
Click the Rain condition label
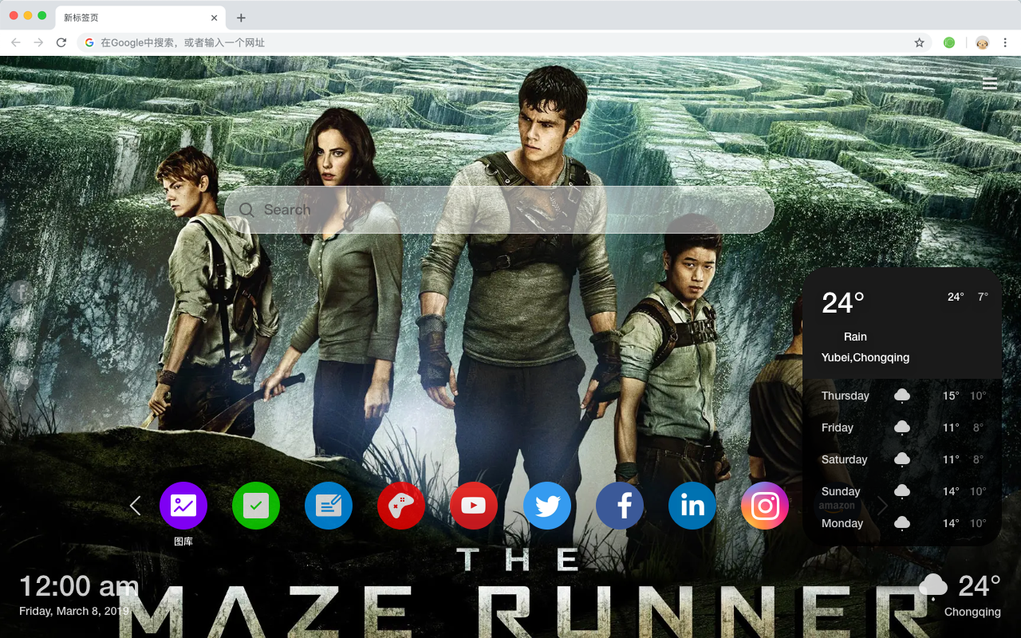pos(855,337)
